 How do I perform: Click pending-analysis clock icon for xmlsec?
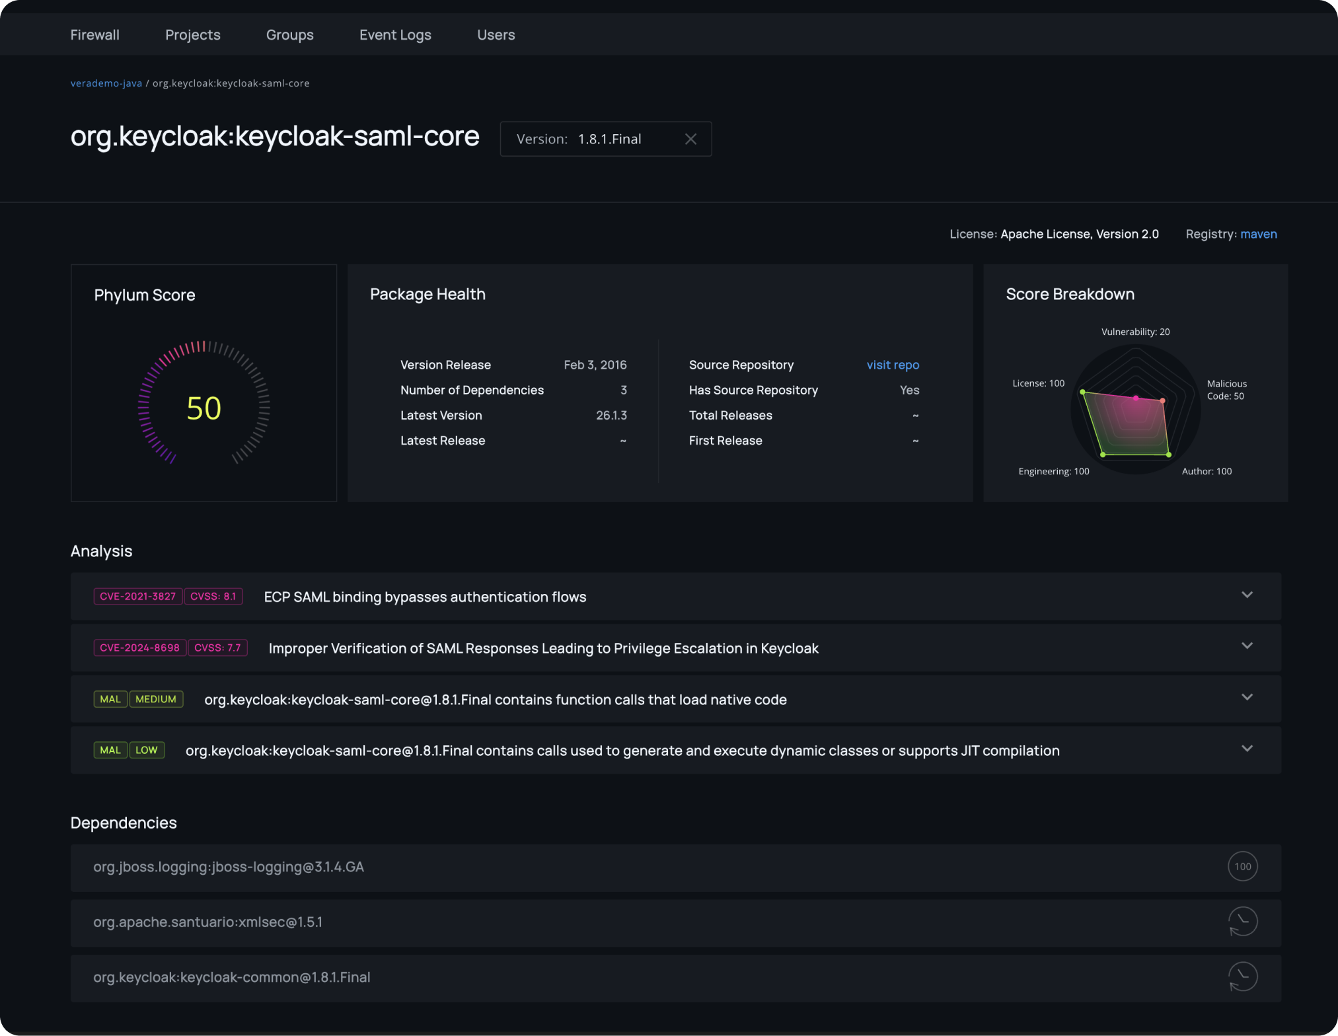1243,922
